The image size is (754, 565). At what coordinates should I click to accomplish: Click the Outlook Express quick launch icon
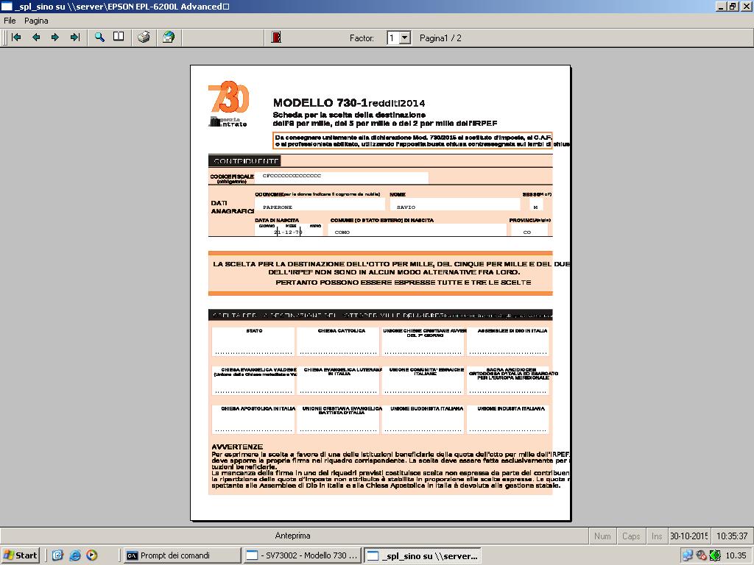coord(57,555)
